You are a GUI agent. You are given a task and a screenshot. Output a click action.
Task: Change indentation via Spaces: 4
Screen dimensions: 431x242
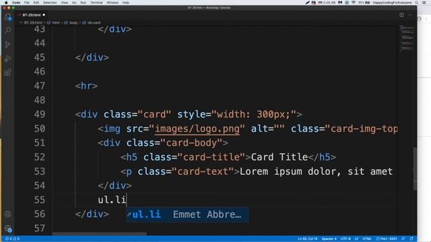(329, 239)
